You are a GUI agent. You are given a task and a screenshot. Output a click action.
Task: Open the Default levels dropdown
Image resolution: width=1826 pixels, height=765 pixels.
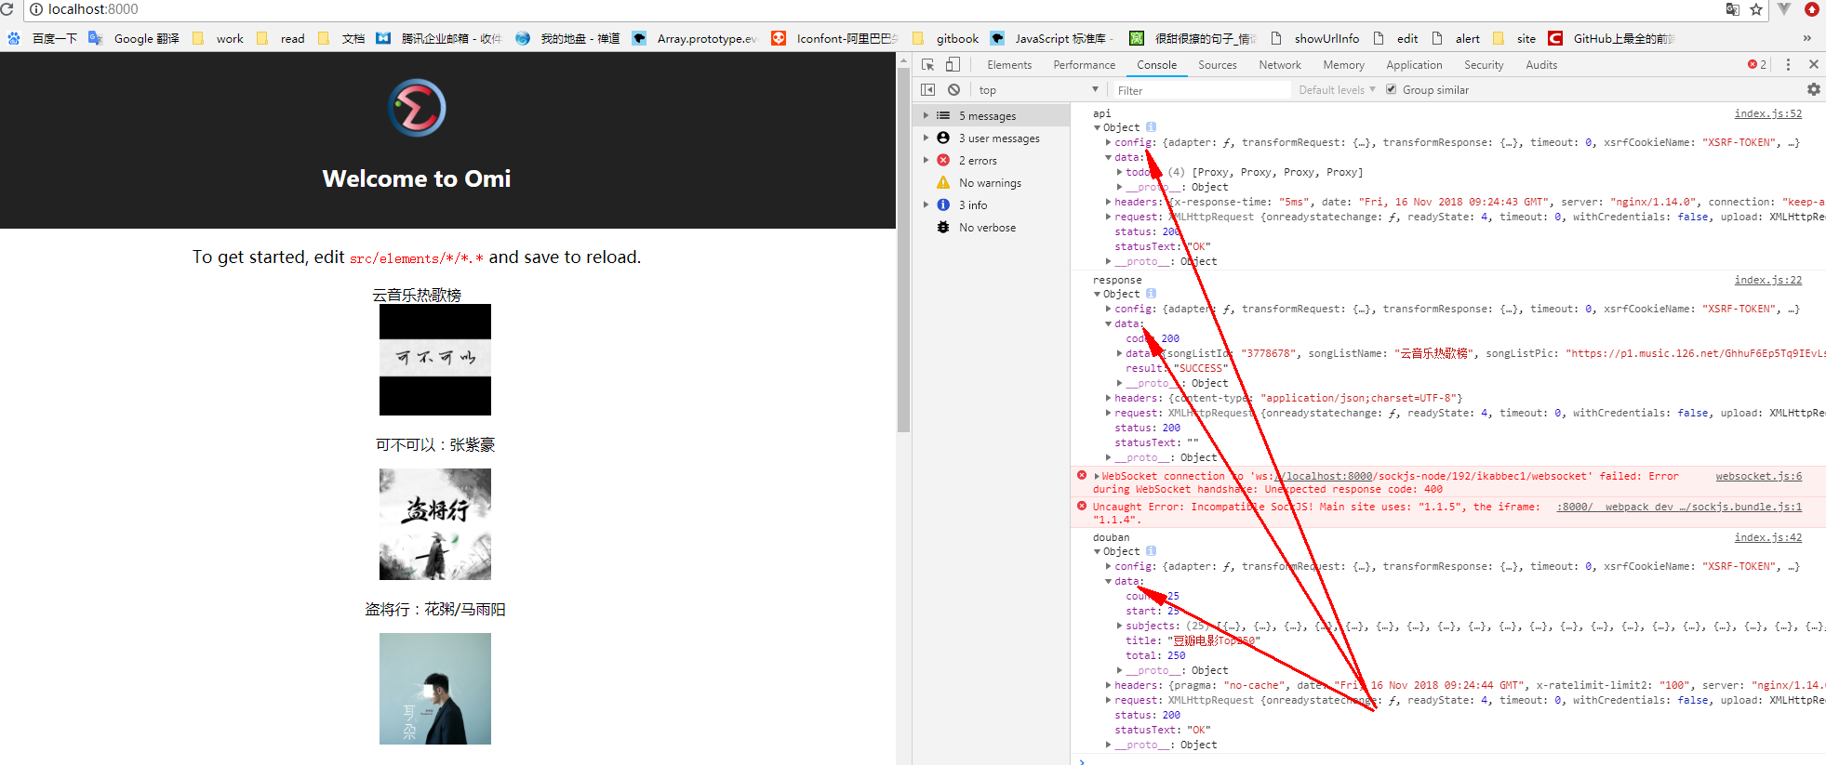1337,89
